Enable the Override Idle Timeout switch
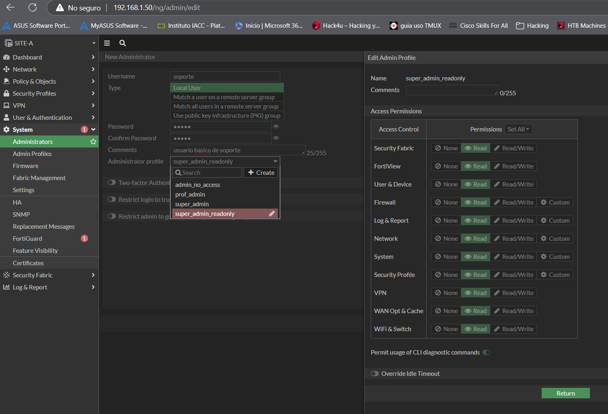The width and height of the screenshot is (608, 414). (x=375, y=374)
